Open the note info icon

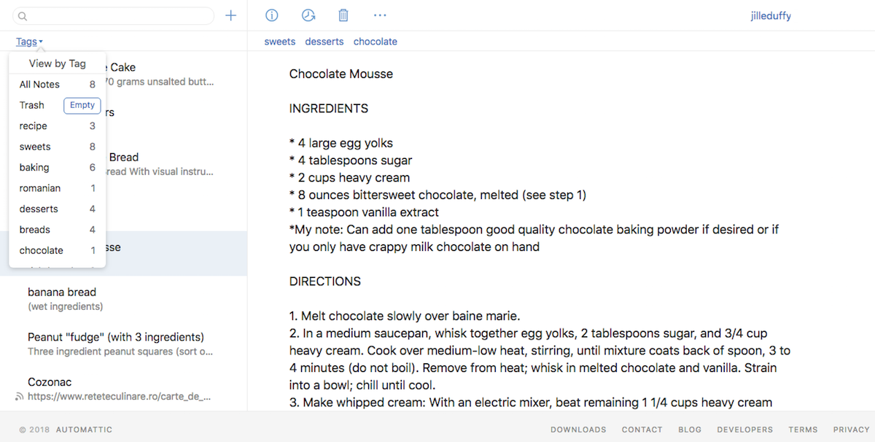coord(272,15)
